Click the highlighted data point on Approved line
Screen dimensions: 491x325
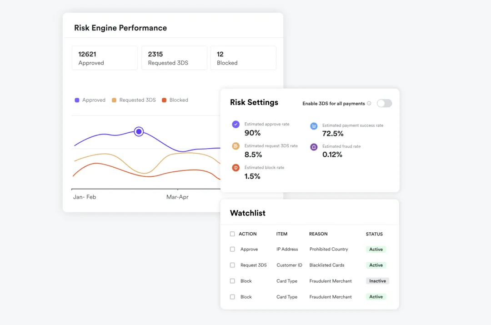tap(139, 131)
